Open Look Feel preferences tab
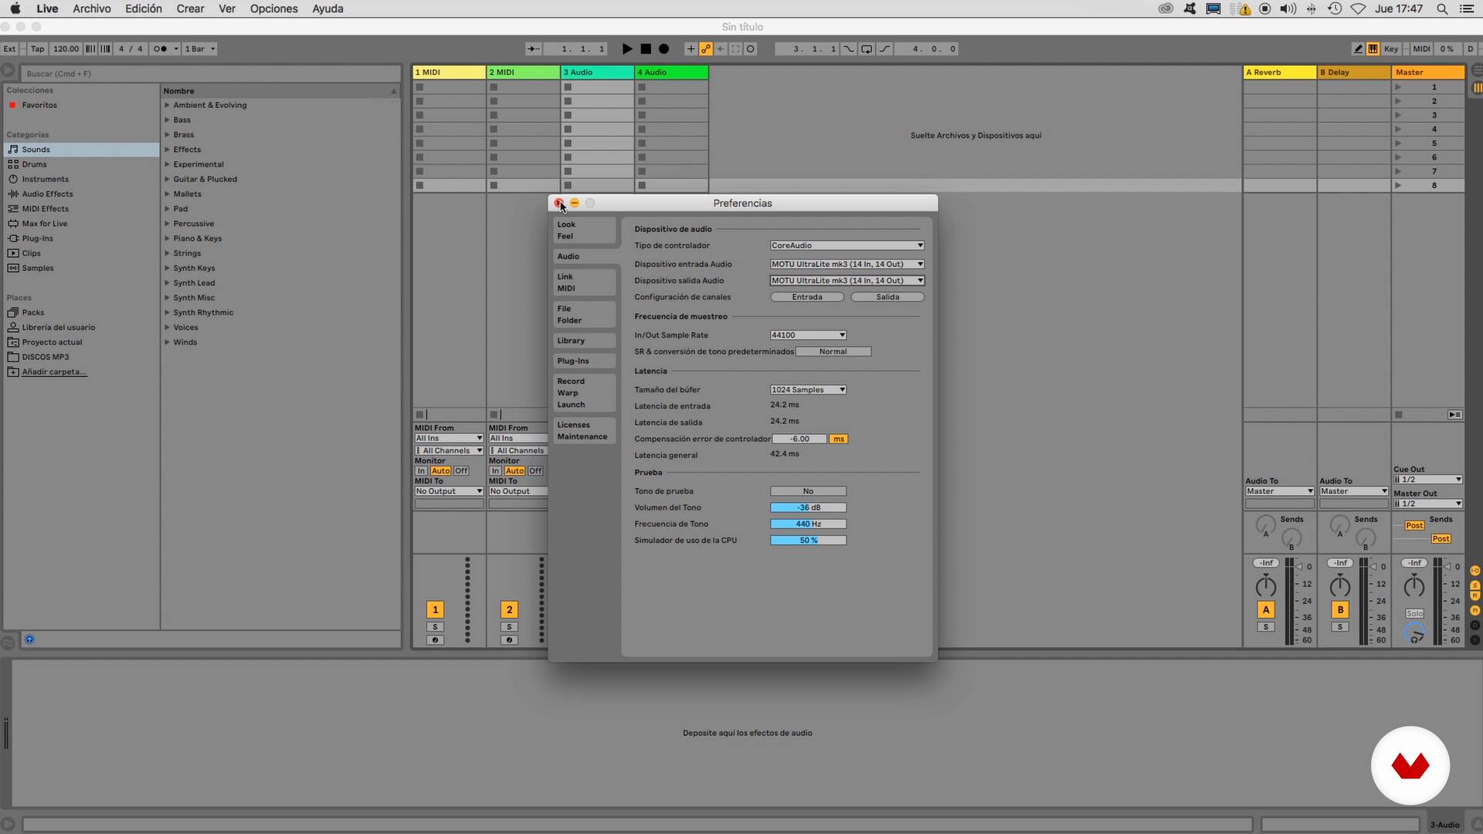 click(585, 230)
